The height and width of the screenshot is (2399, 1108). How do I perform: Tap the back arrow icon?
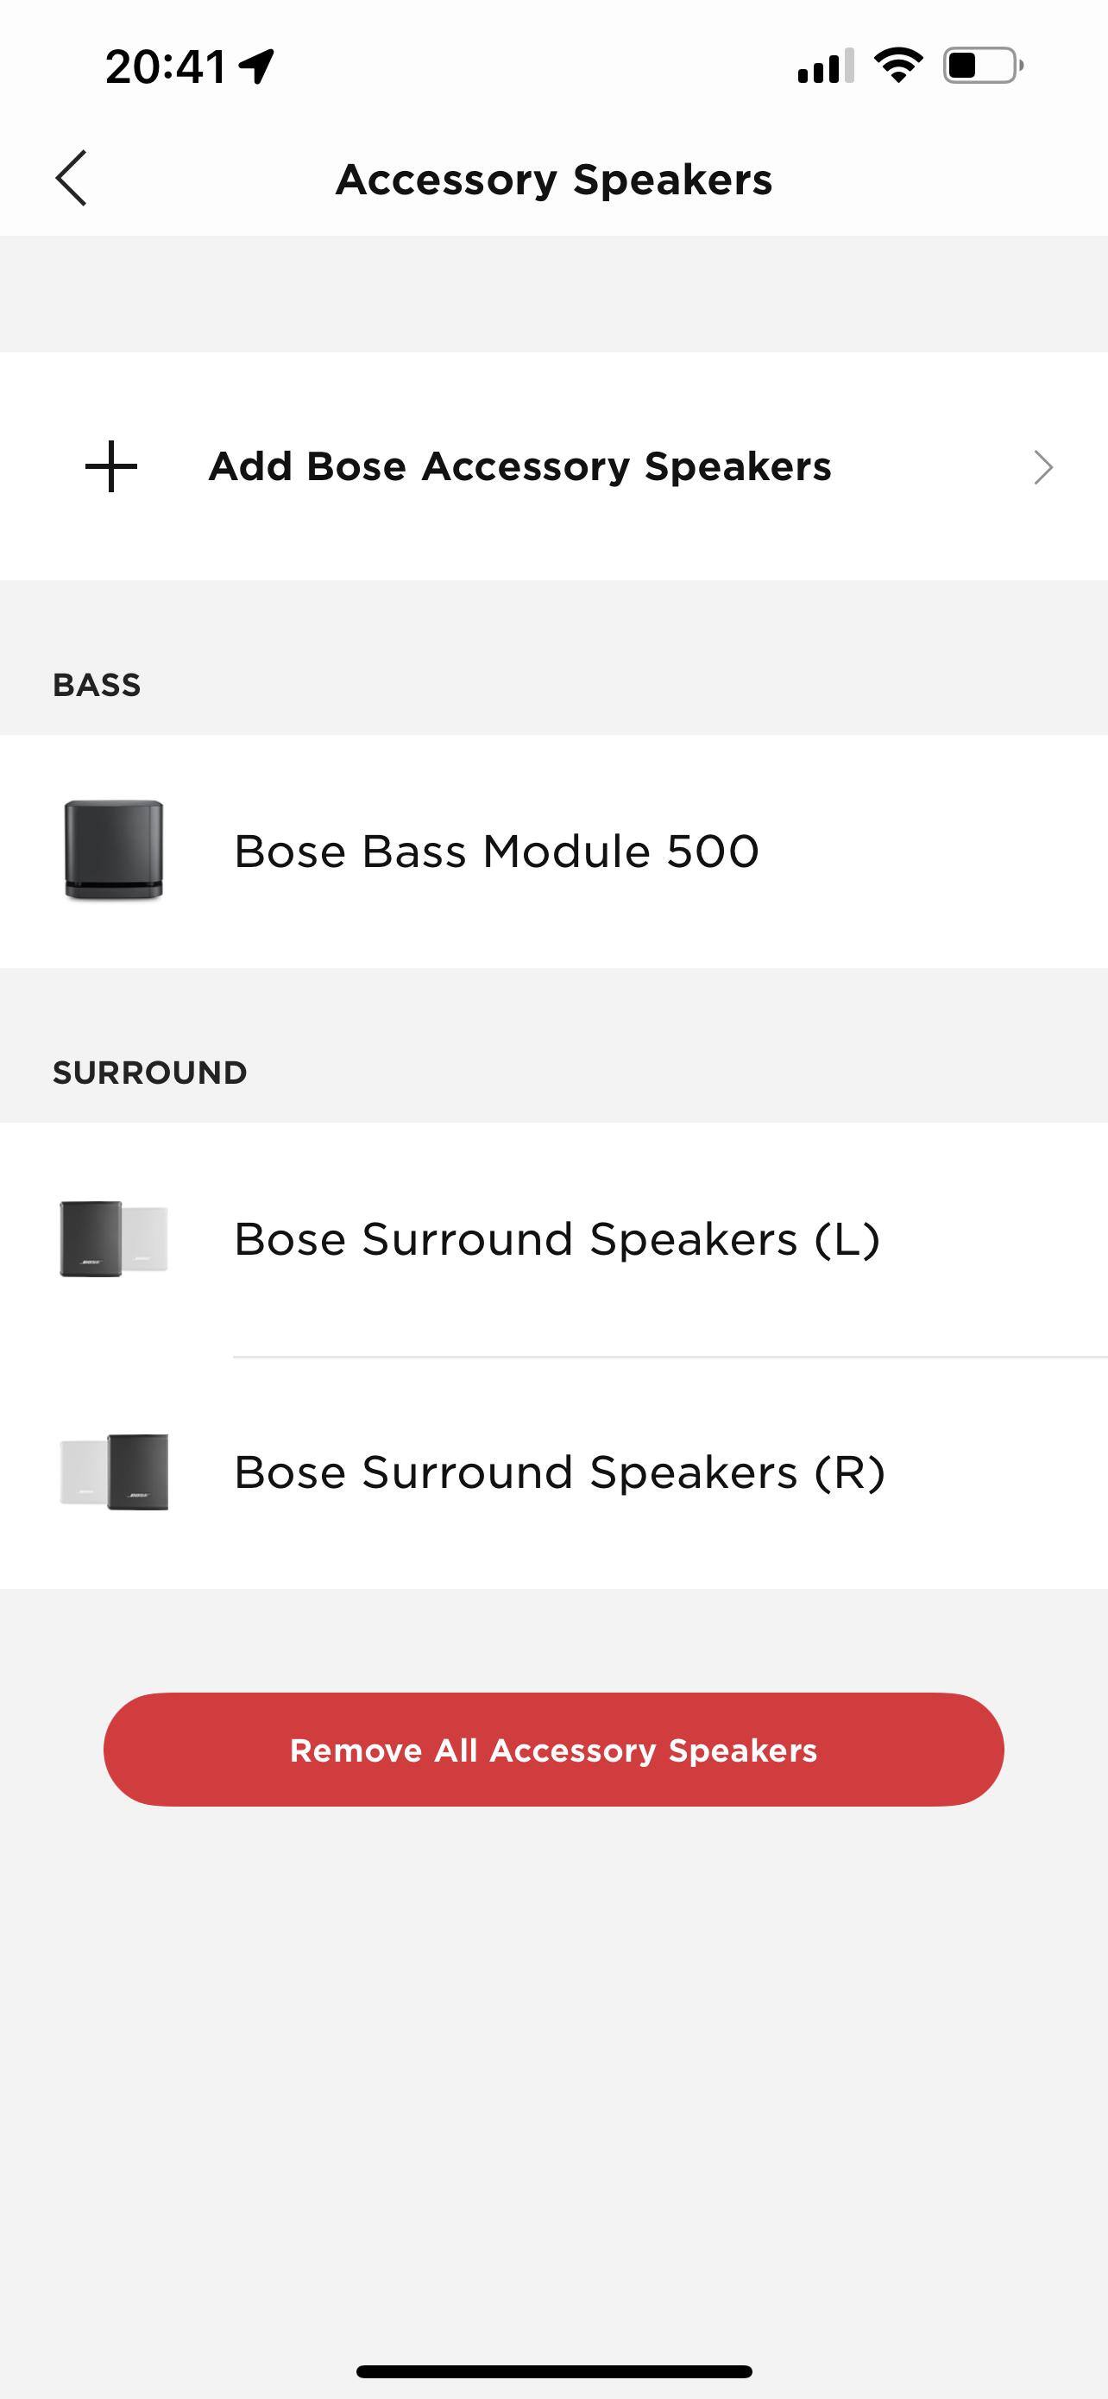[x=72, y=178]
